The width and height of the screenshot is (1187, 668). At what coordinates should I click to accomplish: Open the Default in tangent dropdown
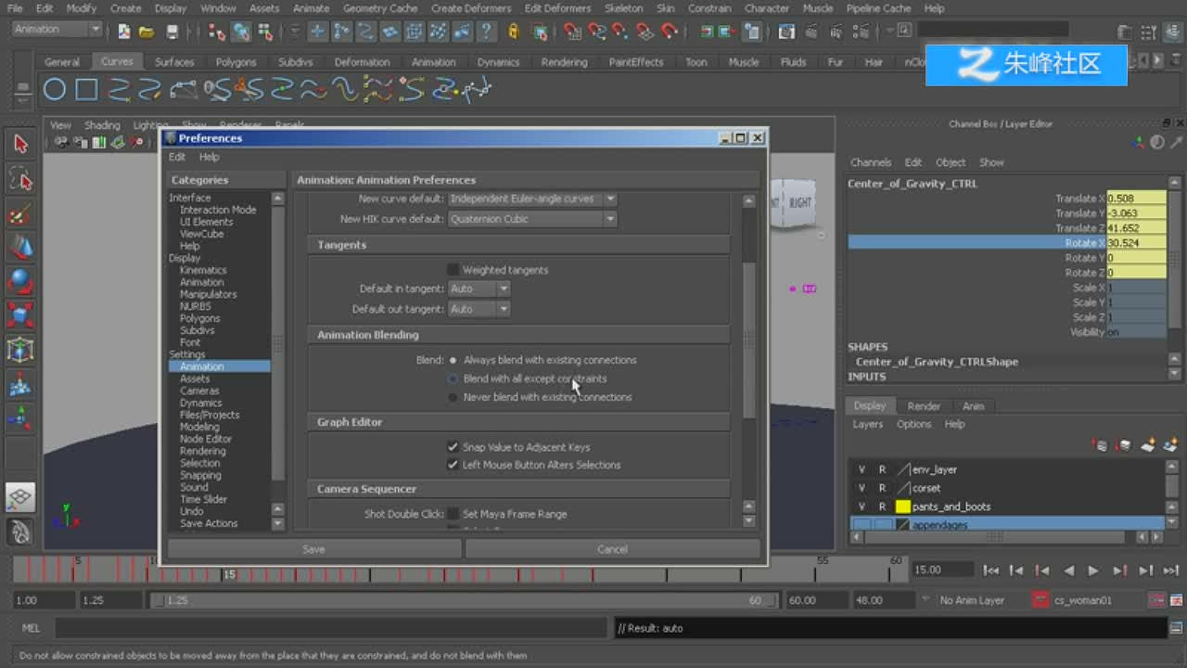479,289
